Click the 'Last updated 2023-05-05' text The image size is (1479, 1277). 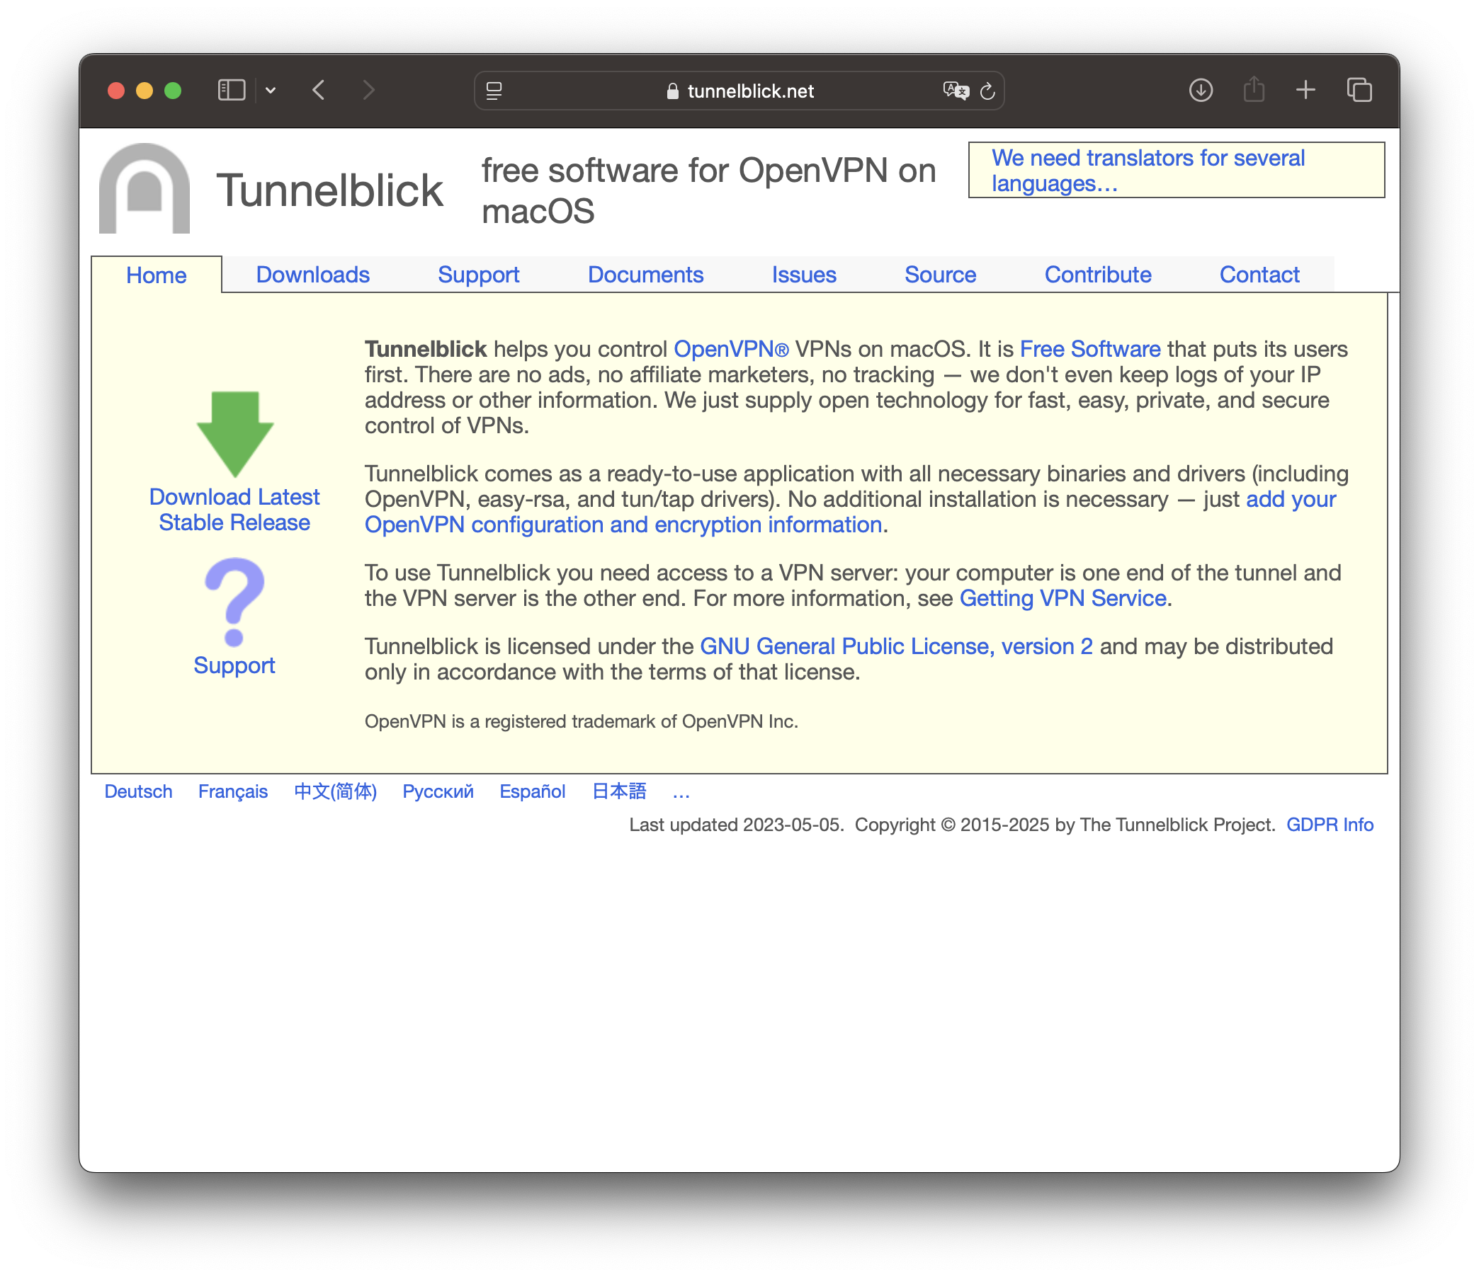(736, 825)
